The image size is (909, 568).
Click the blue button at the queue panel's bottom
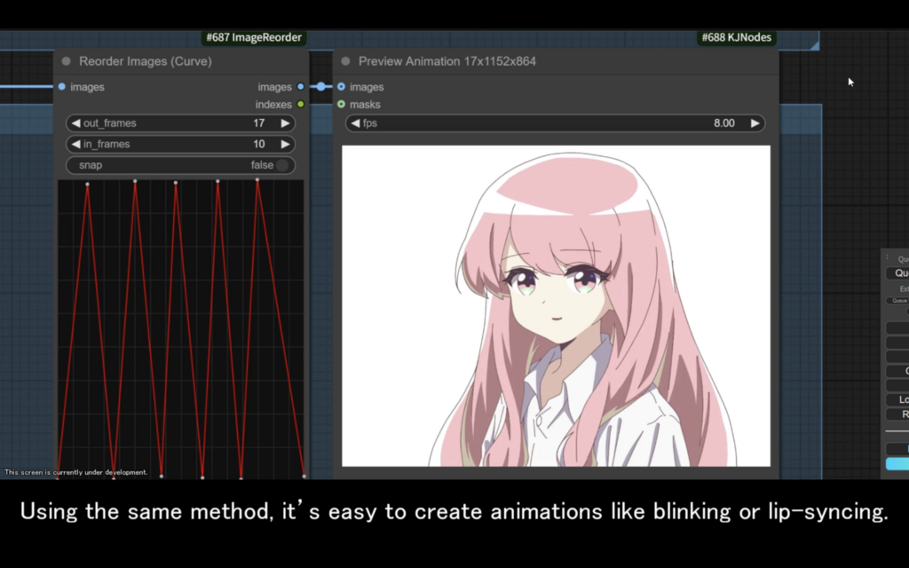pos(897,463)
